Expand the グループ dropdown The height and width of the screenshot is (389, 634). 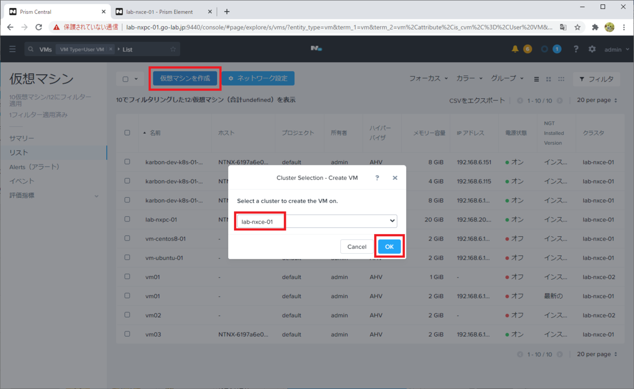[x=507, y=78]
